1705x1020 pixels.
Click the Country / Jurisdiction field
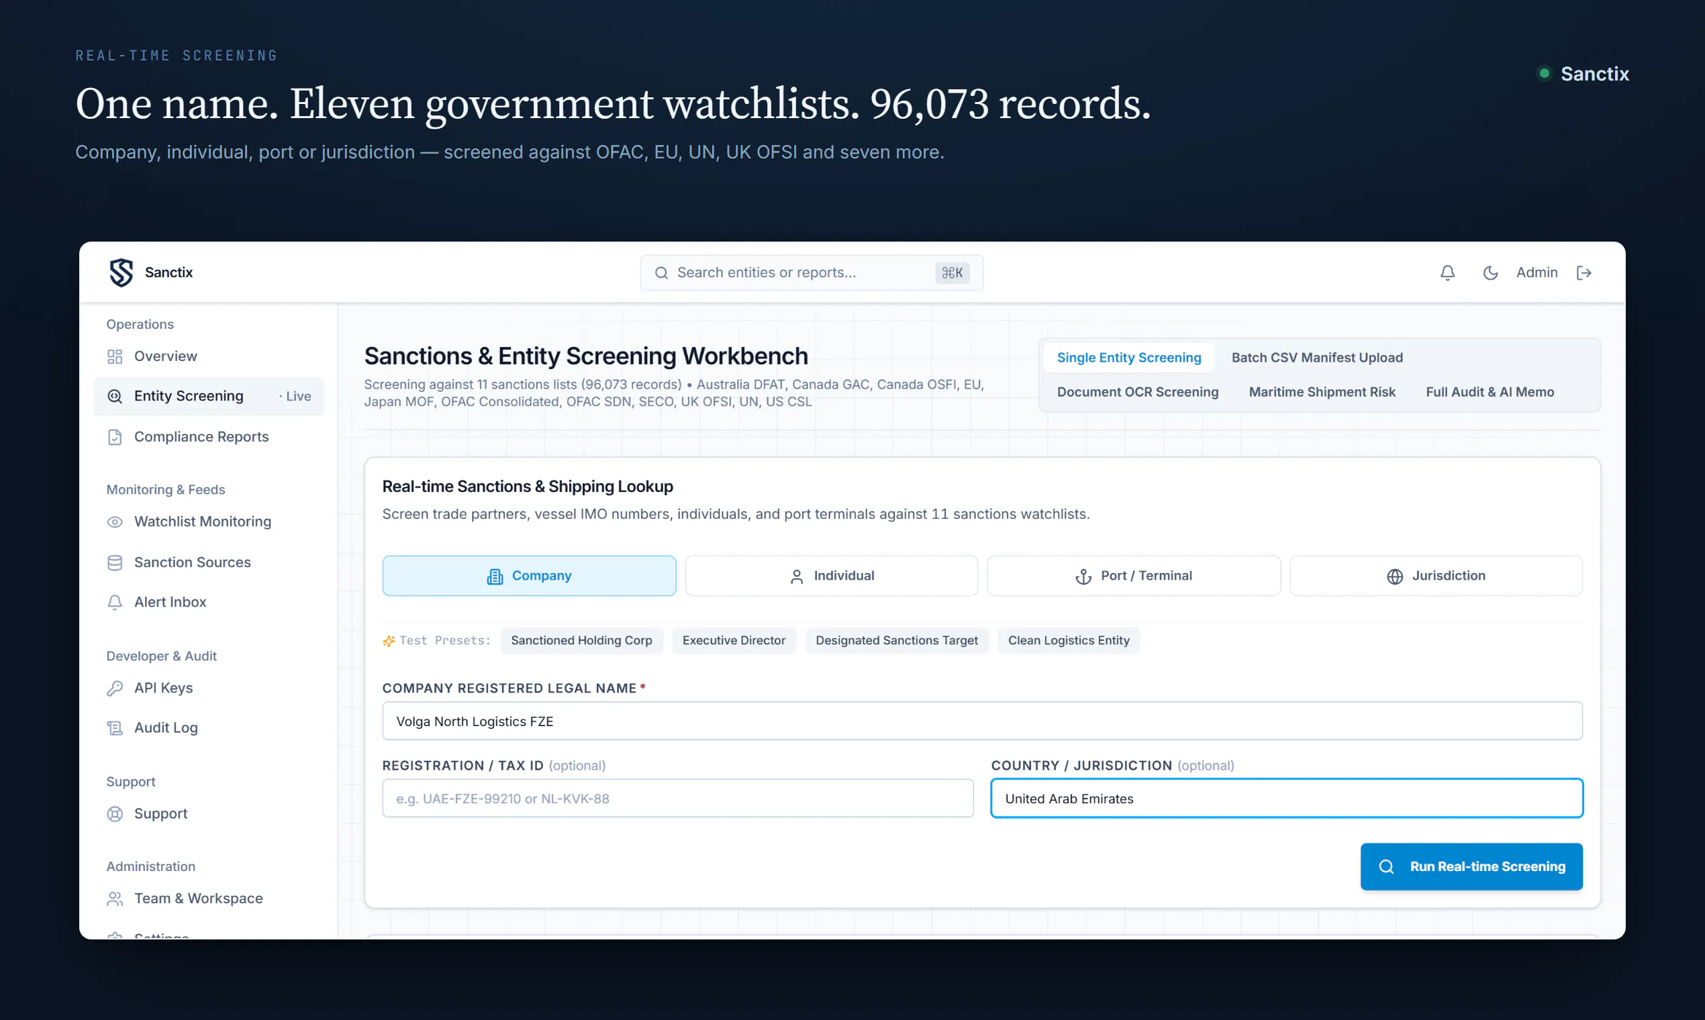pos(1286,799)
